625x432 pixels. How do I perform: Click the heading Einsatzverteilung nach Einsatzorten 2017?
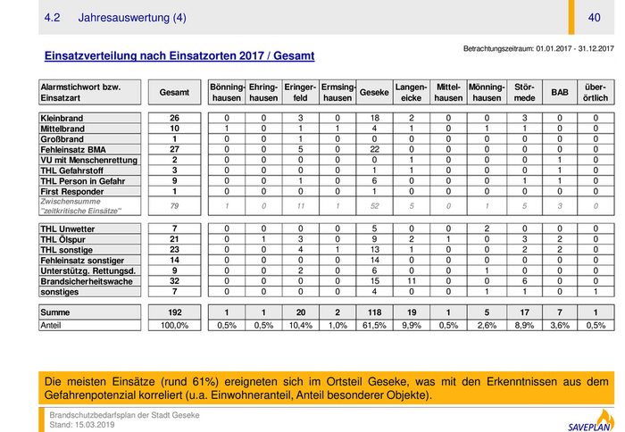179,56
